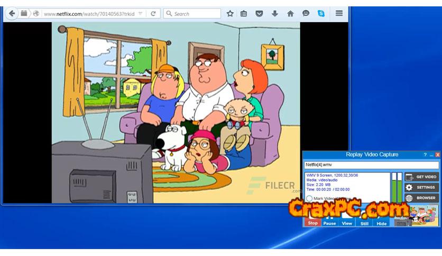Open Replay Video Capture help question mark

[425, 154]
